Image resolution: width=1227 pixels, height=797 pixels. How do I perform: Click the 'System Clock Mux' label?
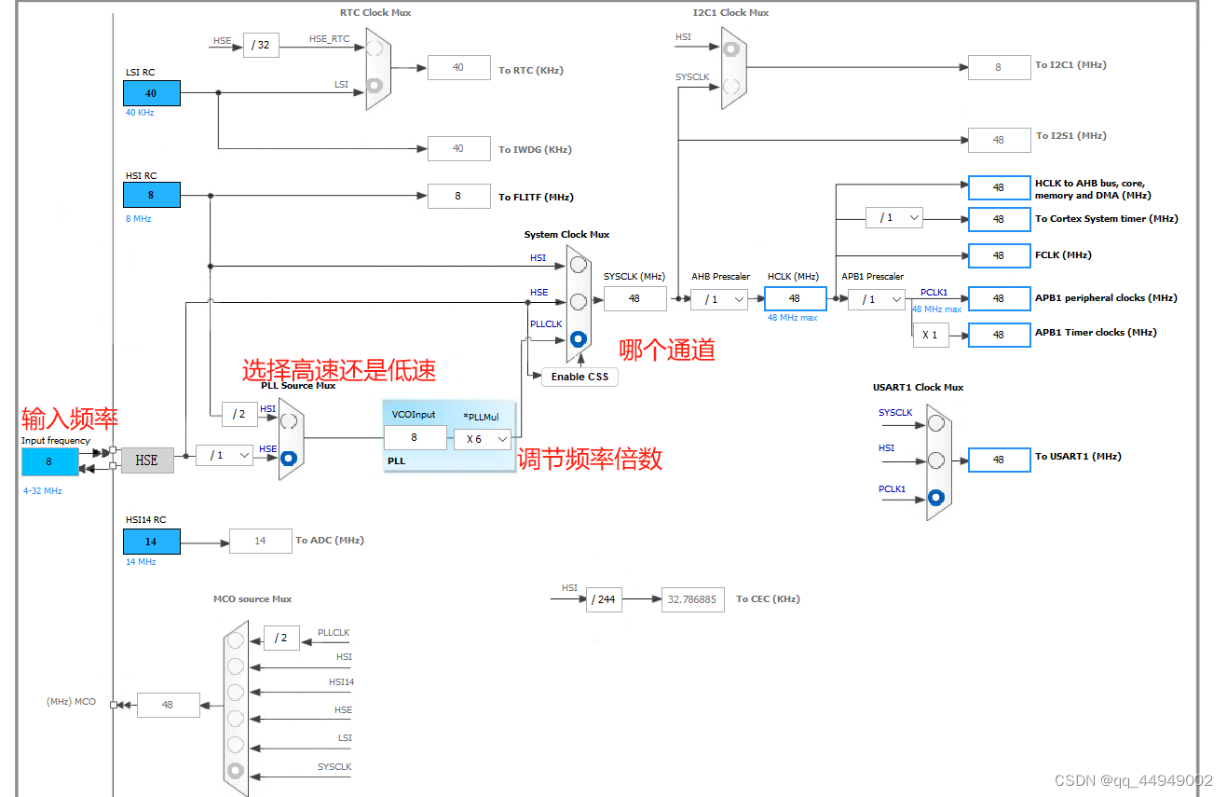(x=566, y=235)
